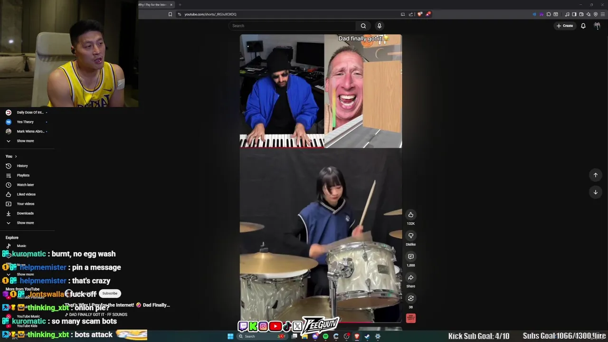This screenshot has height=342, width=608.
Task: Click the Task View taskbar icon
Action: [x=294, y=336]
